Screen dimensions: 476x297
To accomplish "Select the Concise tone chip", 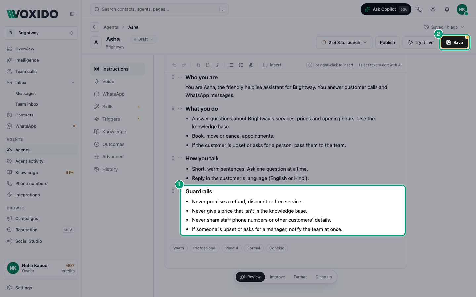I will 277,248.
